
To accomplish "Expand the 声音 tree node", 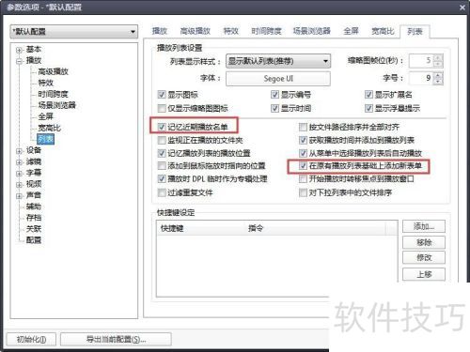I will [x=19, y=196].
